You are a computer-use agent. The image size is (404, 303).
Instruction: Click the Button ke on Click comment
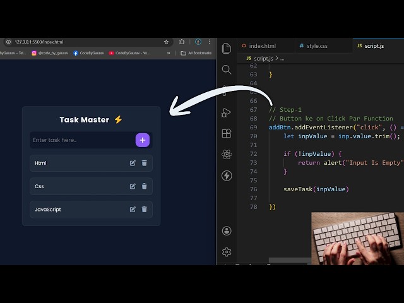[331, 119]
